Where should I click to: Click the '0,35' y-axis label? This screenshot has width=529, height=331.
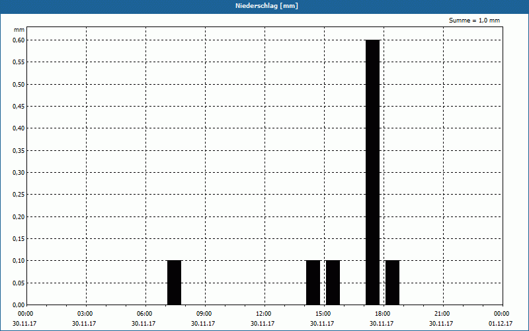(x=19, y=151)
